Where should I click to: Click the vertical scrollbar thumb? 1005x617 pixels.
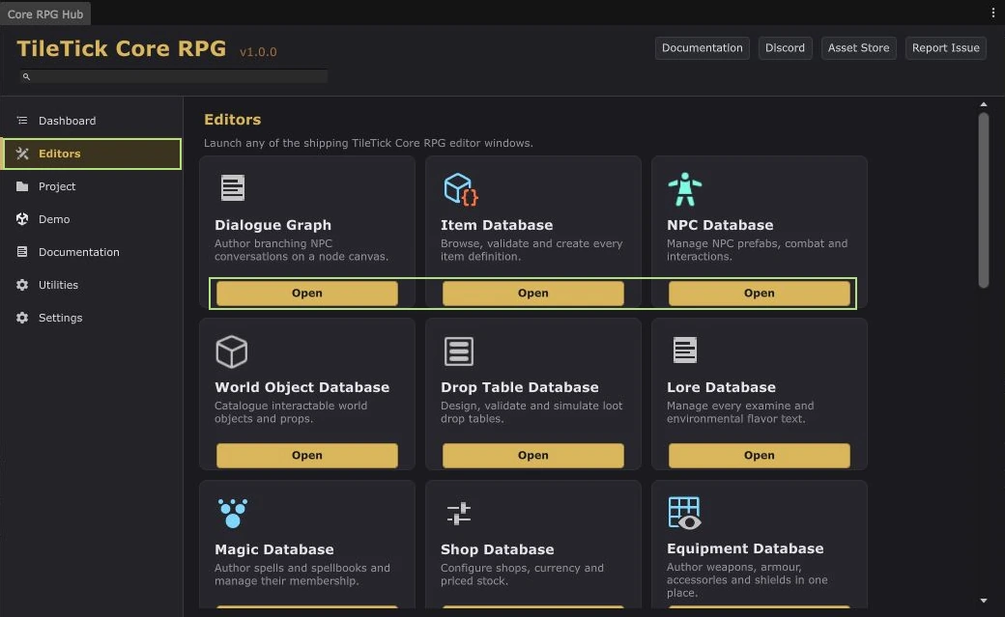pos(983,200)
